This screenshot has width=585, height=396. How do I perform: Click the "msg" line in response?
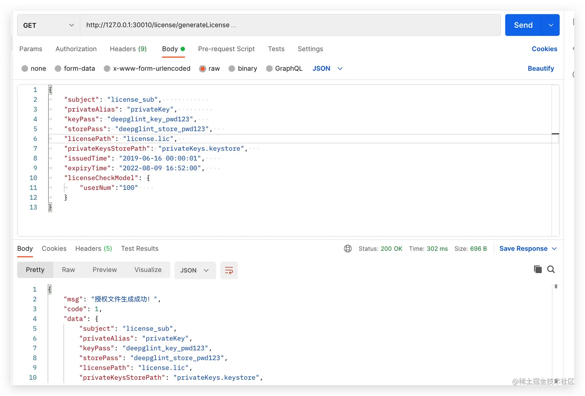coord(112,299)
